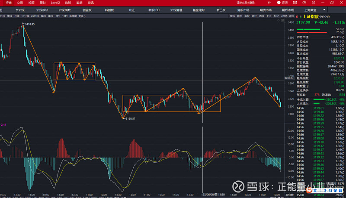
Task: Switch to the 科创板 market tab
Action: (109, 9)
